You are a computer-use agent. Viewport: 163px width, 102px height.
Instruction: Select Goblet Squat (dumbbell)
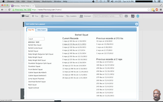pos(37,72)
